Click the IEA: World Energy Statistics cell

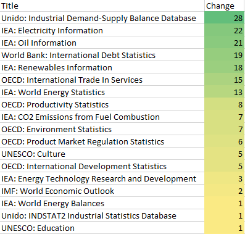pos(102,92)
